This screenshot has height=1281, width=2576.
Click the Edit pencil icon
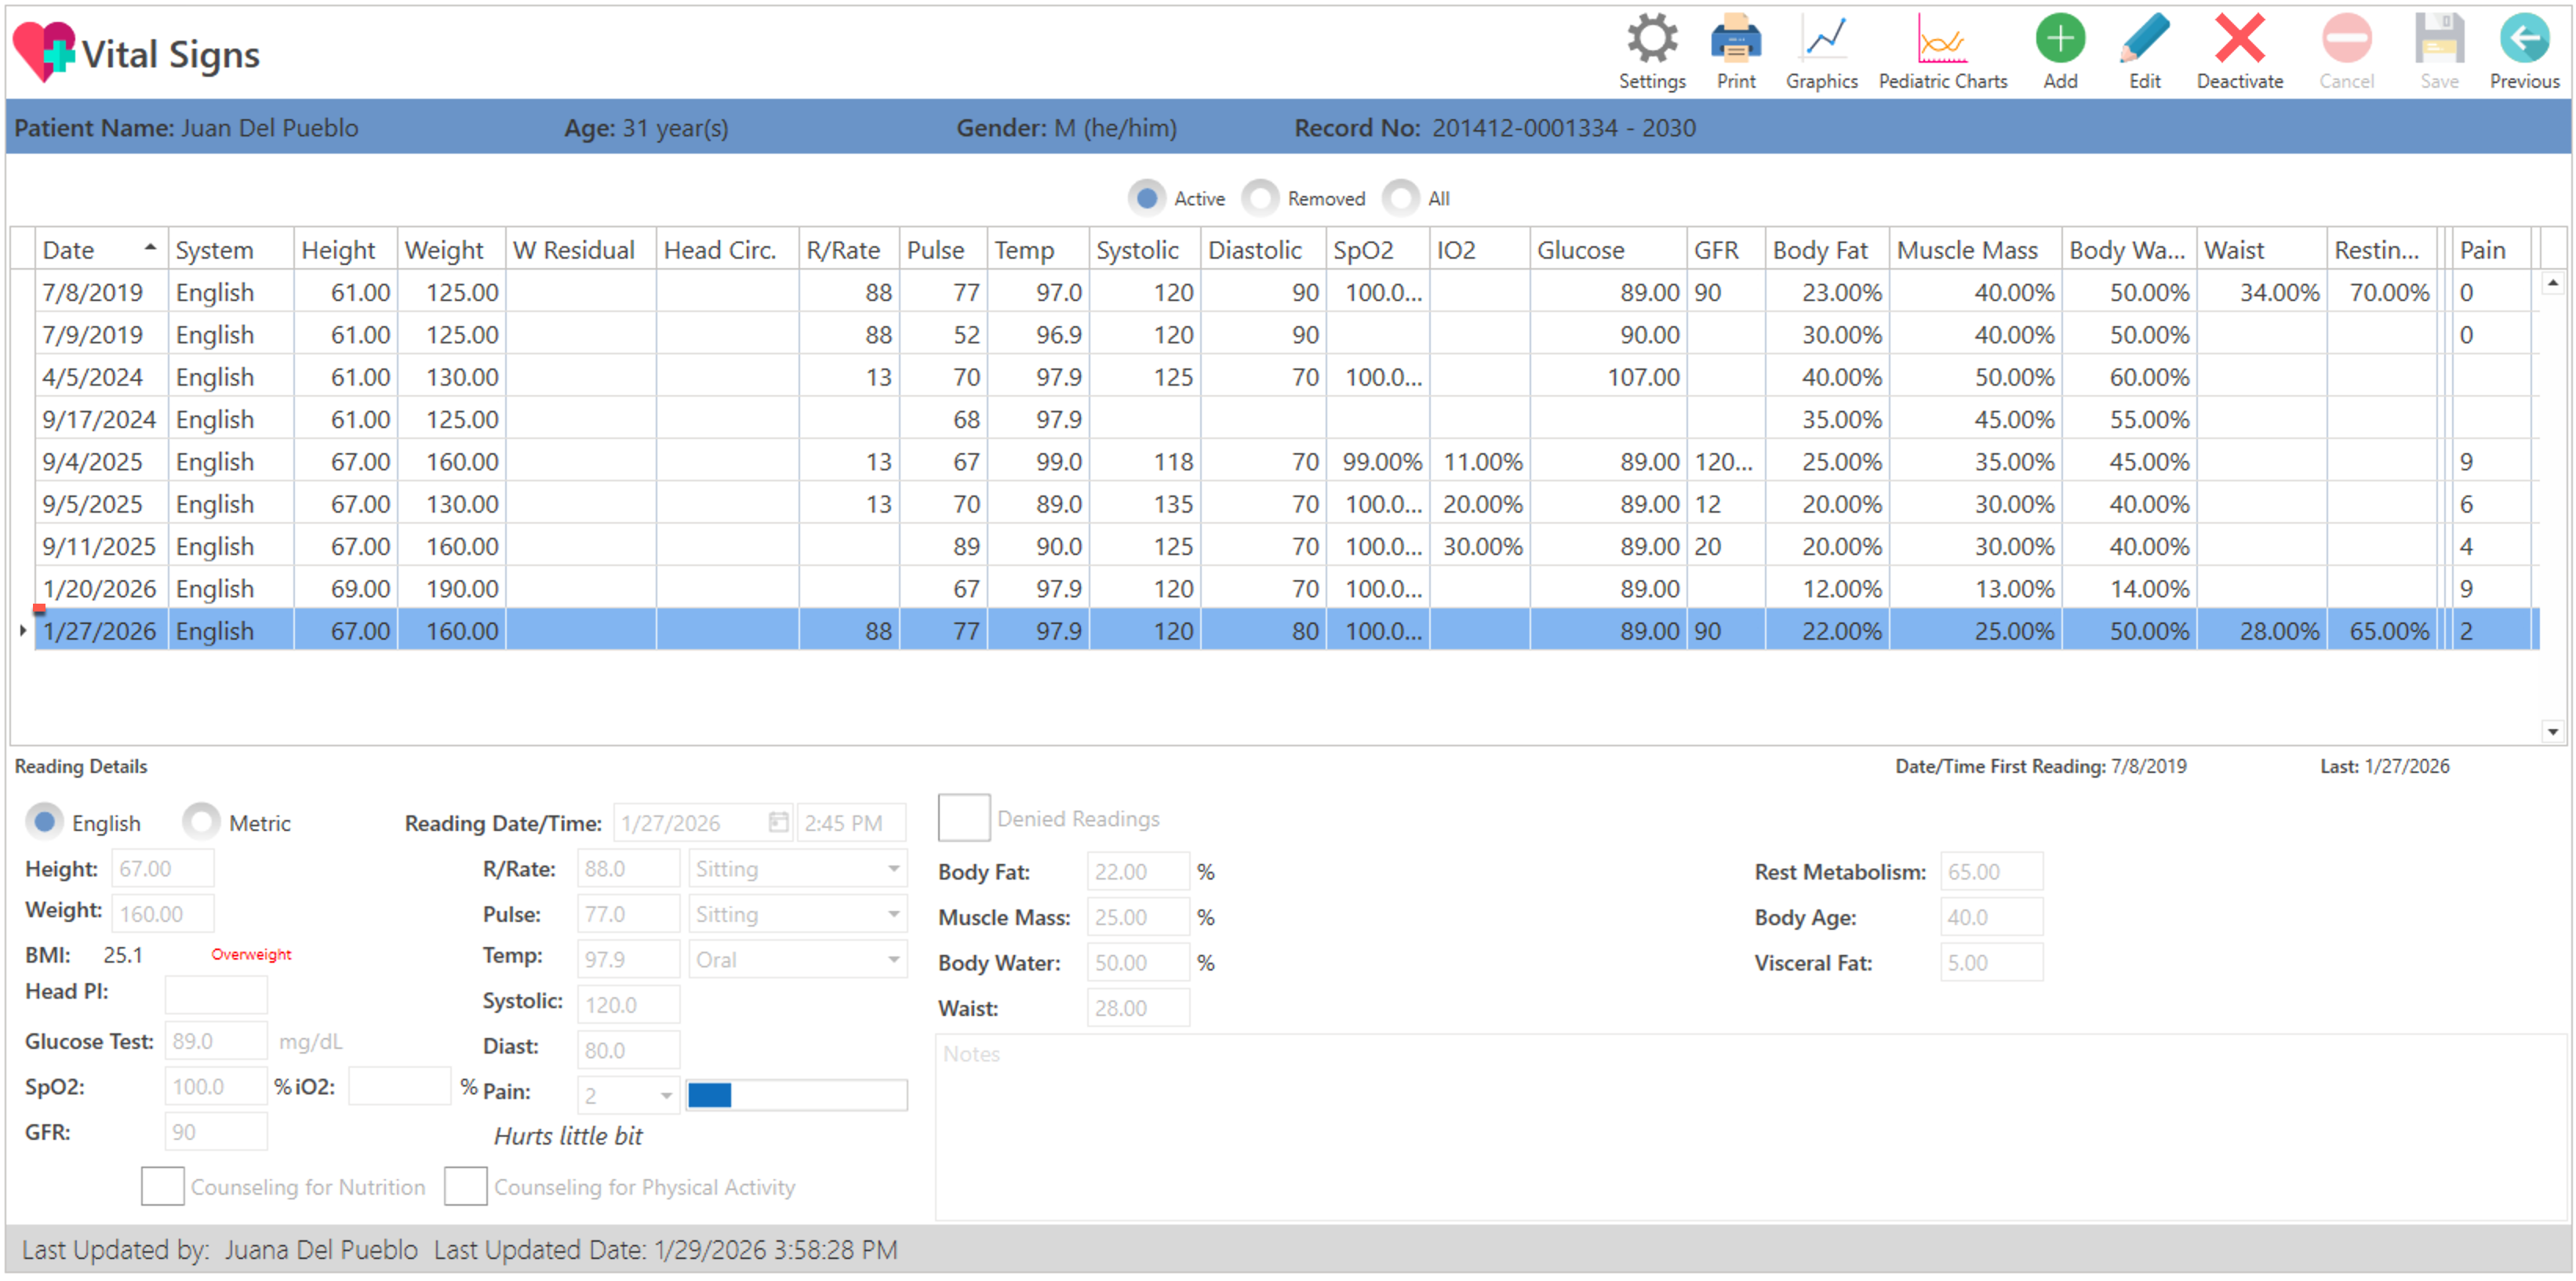2144,41
